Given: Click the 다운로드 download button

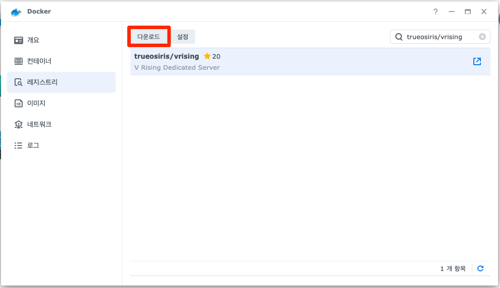Looking at the screenshot, I should 148,37.
